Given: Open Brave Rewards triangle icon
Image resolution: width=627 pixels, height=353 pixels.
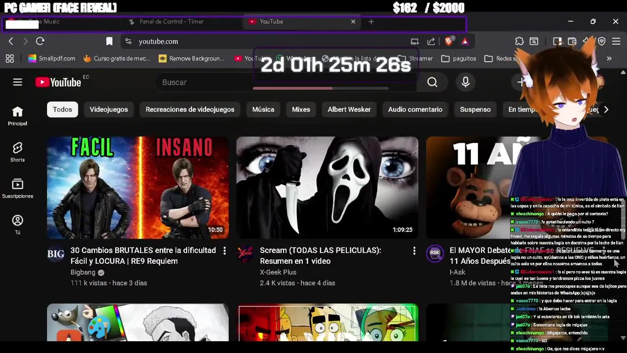Looking at the screenshot, I should (x=465, y=42).
